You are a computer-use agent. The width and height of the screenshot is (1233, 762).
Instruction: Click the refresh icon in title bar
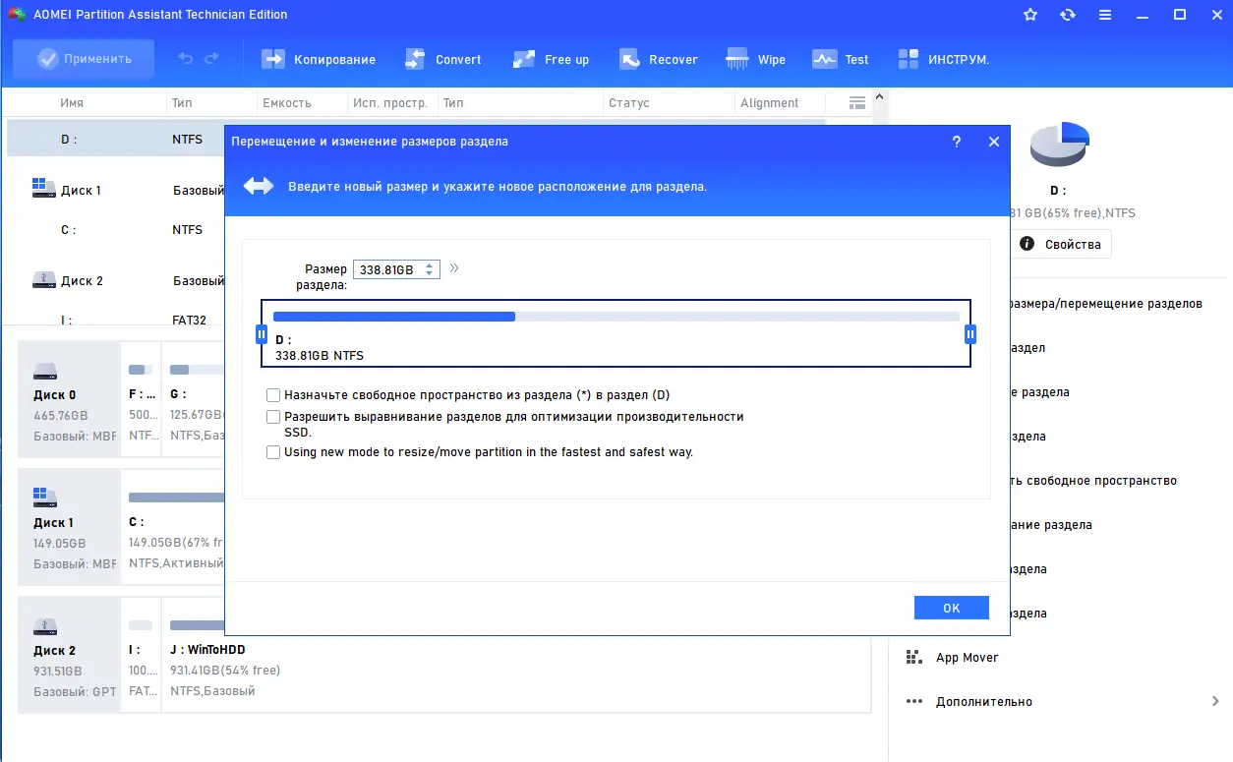(x=1068, y=15)
